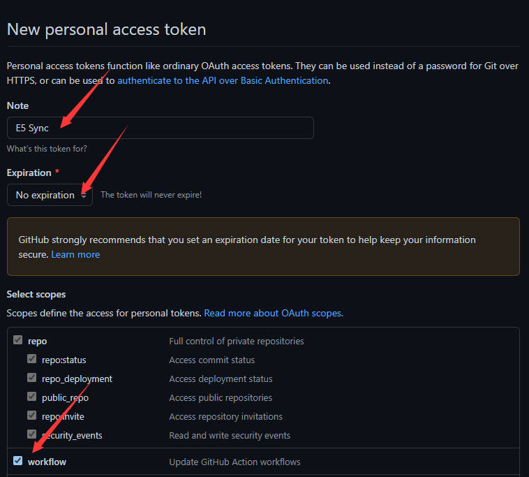529x477 pixels.
Task: Toggle the repo:status checkbox
Action: tap(31, 360)
